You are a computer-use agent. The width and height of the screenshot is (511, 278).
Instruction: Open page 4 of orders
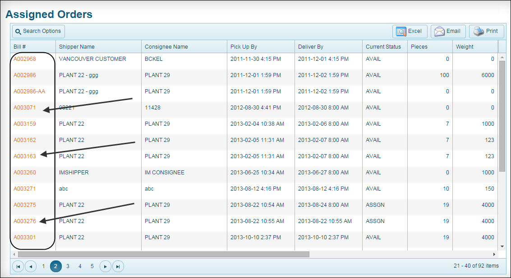point(80,266)
